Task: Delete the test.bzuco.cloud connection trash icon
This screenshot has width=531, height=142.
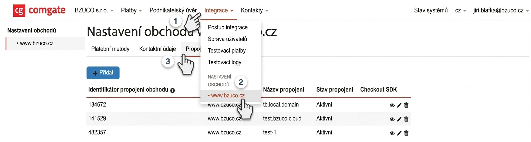Action: pos(406,119)
